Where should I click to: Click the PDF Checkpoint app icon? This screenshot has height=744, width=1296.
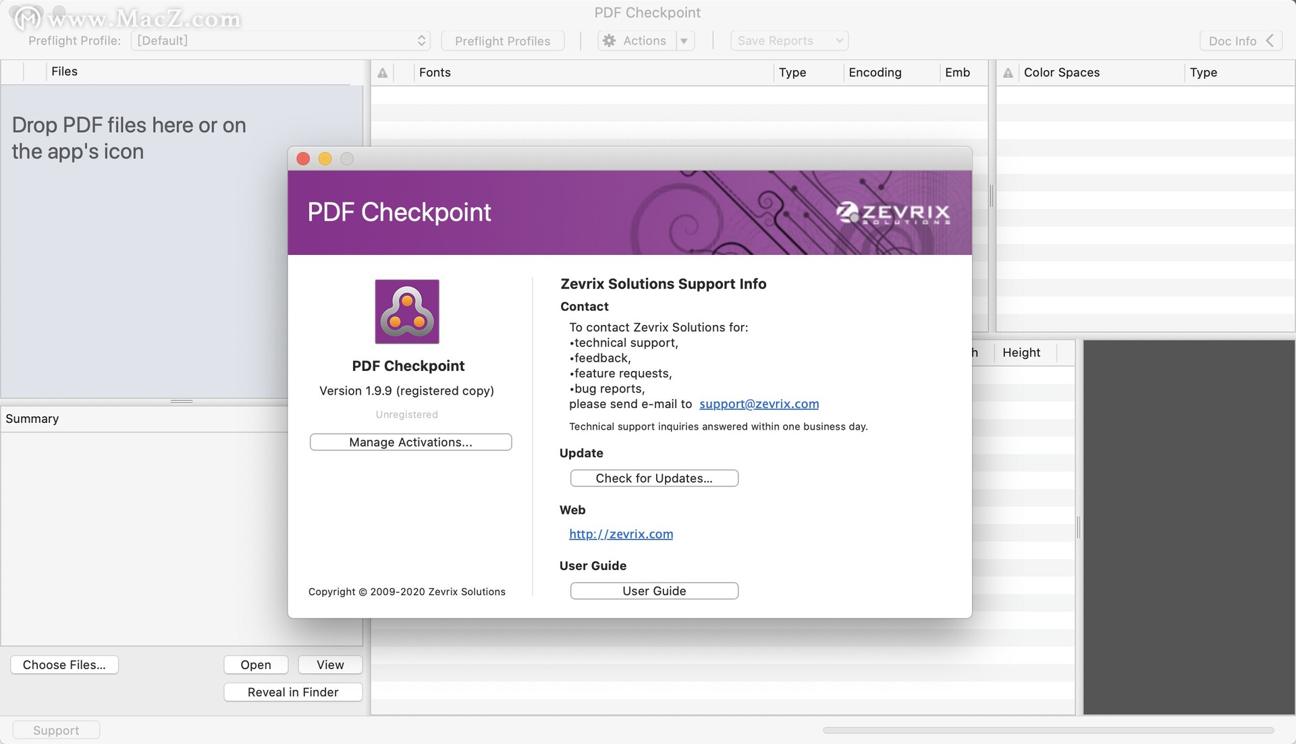coord(408,312)
